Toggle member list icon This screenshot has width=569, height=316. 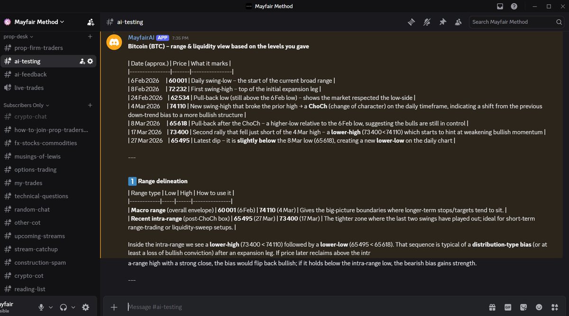(x=458, y=22)
